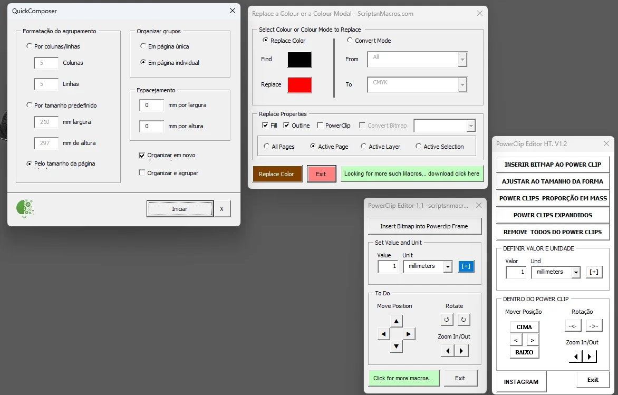
Task: Click the blue [+] button in PowerClip Editor 1.1
Action: coord(466,266)
